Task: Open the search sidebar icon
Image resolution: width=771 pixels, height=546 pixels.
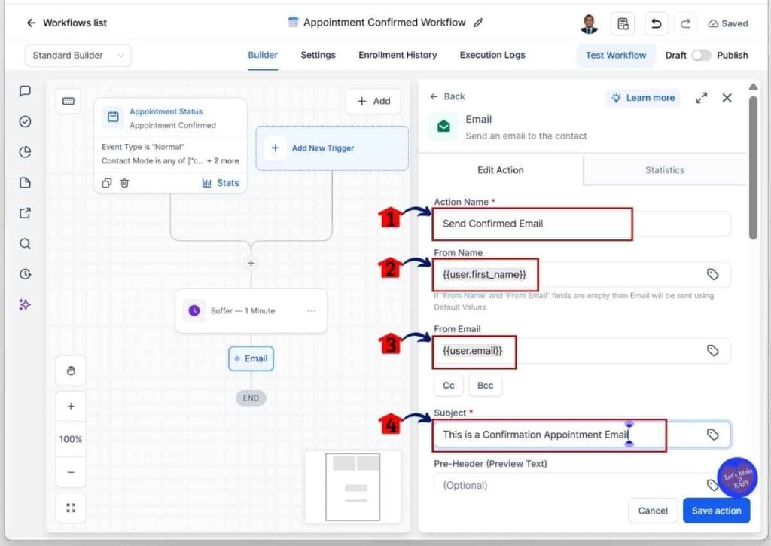Action: tap(25, 243)
